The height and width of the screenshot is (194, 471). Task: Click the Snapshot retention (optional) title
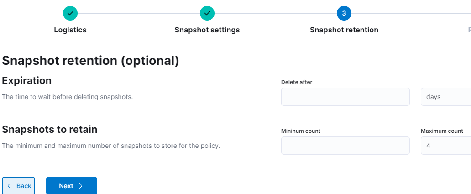(90, 61)
